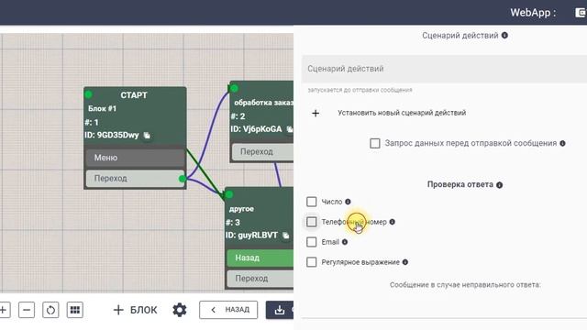Copy the ID Vj6pKoGA of block #2
Screen dimensions: 587x330
[x=290, y=129]
